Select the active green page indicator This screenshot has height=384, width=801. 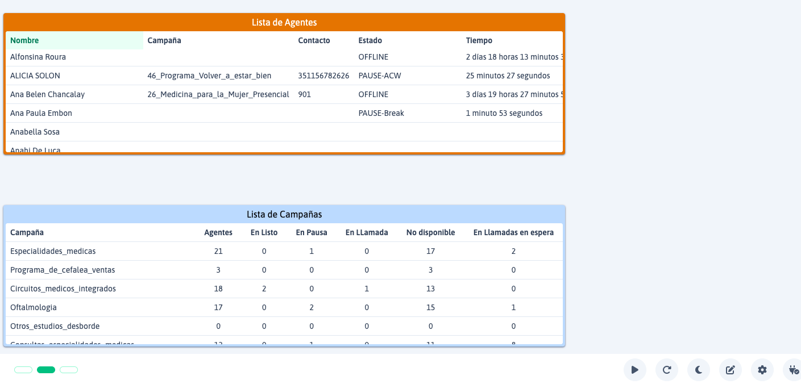click(46, 370)
